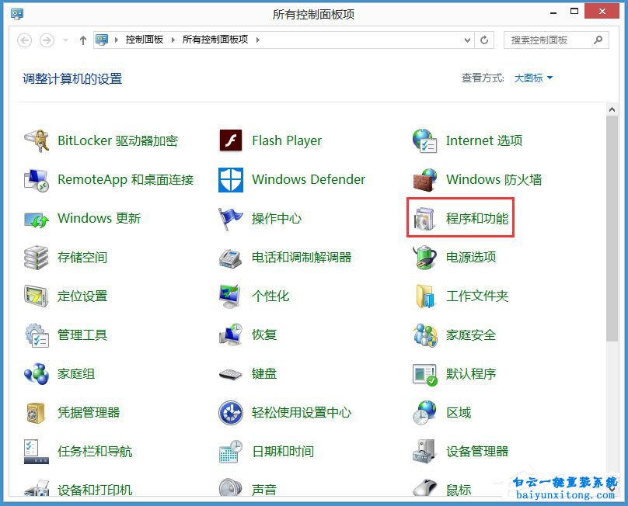The width and height of the screenshot is (628, 506).
Task: Open 鼠标 (Mouse) settings
Action: [x=459, y=490]
